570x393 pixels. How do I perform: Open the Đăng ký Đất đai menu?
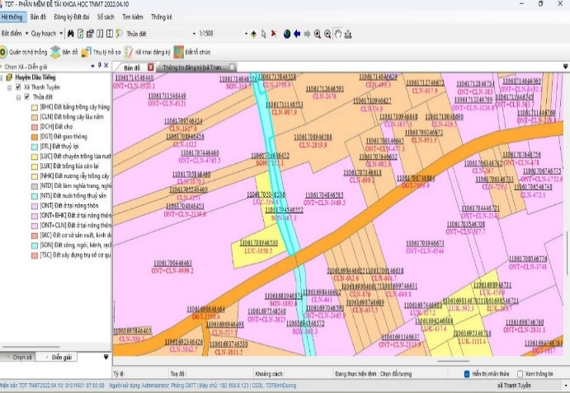73,16
